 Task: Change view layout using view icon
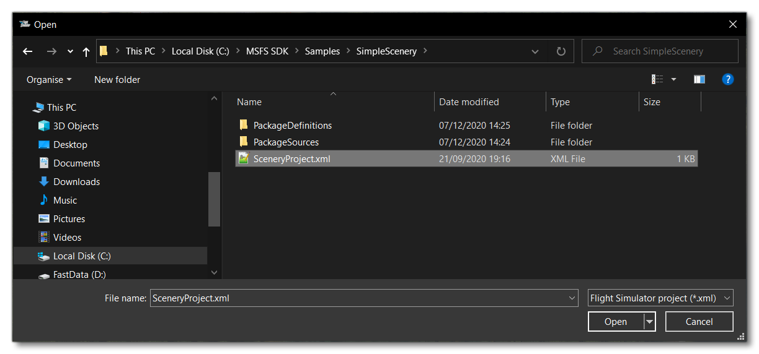(x=657, y=79)
